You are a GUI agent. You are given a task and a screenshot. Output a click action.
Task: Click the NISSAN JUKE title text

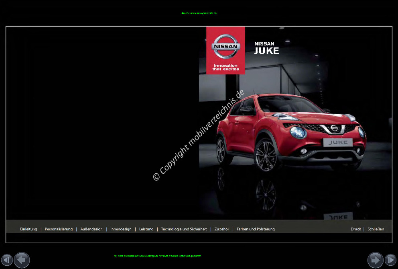(x=266, y=48)
